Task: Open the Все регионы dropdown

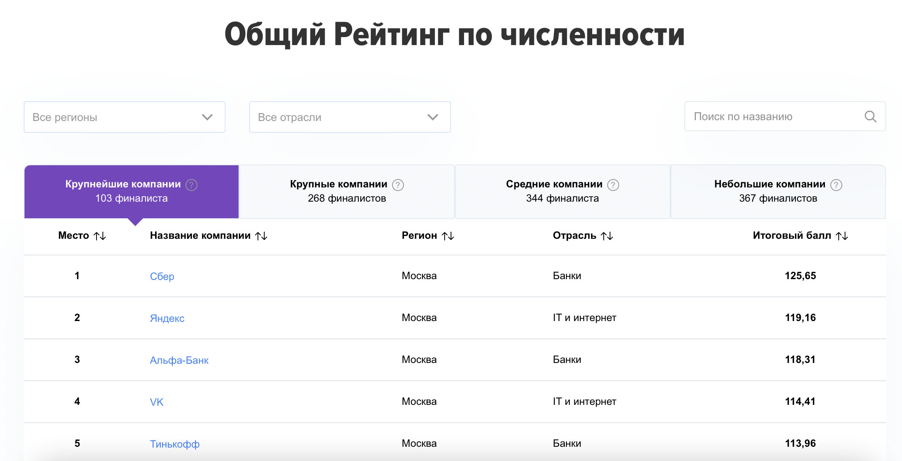Action: click(125, 117)
